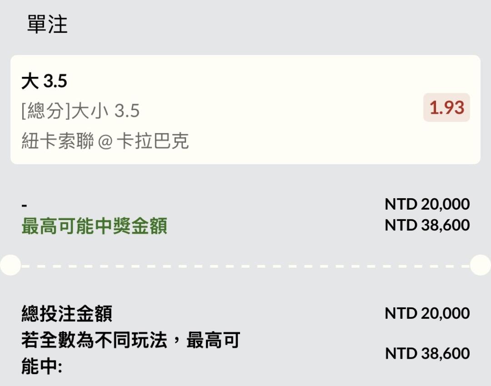The height and width of the screenshot is (386, 491).
Task: Tap the 卡拉巴克 team name
Action: click(152, 141)
